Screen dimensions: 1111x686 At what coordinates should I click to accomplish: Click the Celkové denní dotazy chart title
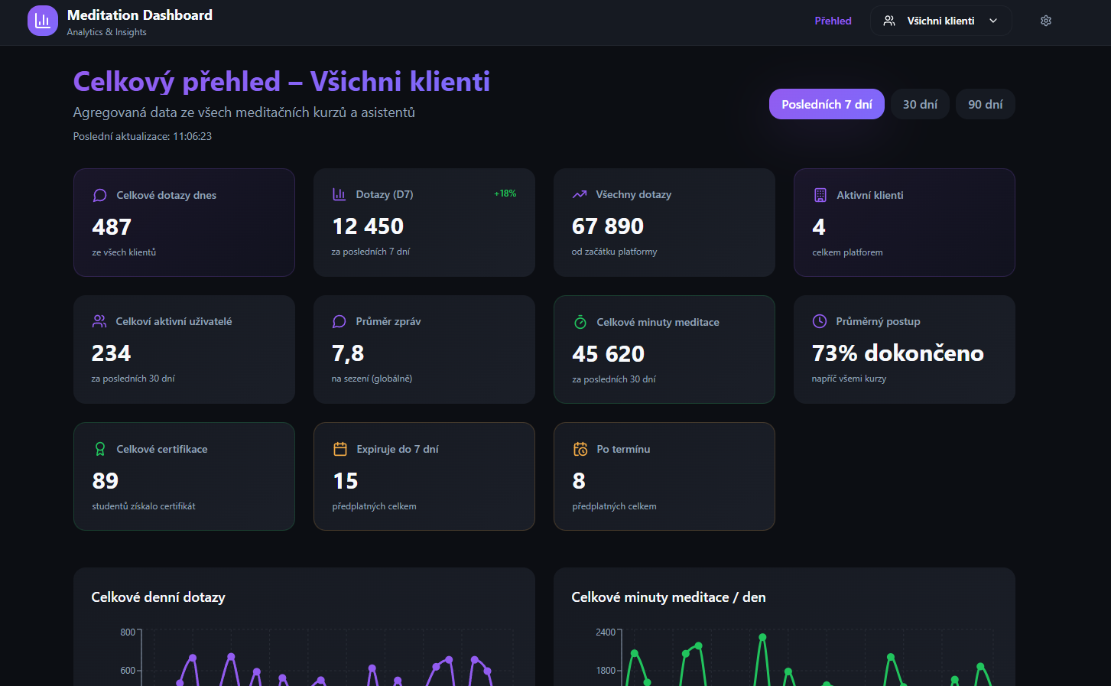158,597
